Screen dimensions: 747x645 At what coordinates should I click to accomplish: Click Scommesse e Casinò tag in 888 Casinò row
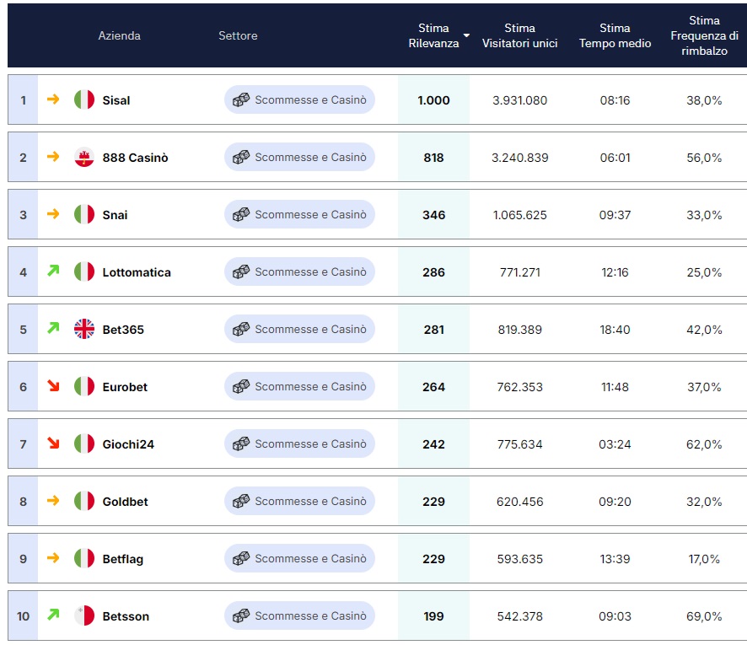(299, 157)
